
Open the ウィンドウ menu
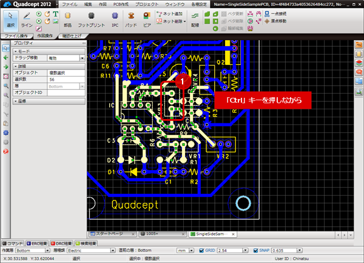click(175, 4)
